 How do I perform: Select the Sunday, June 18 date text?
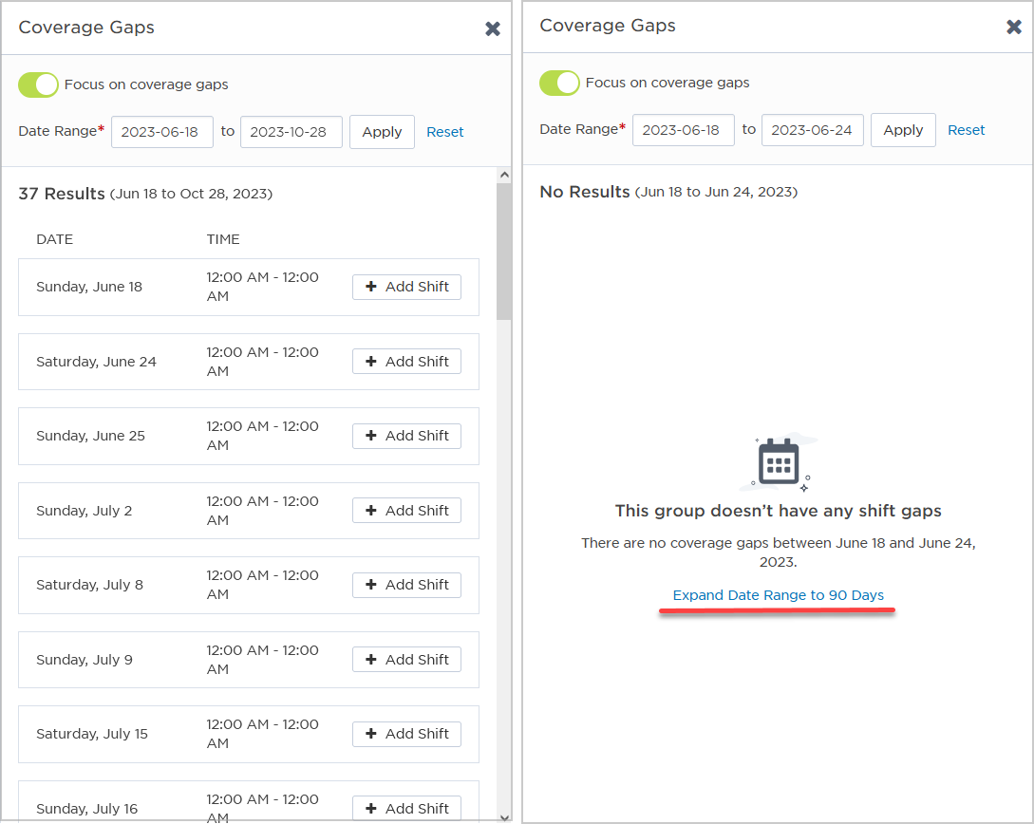pos(89,287)
